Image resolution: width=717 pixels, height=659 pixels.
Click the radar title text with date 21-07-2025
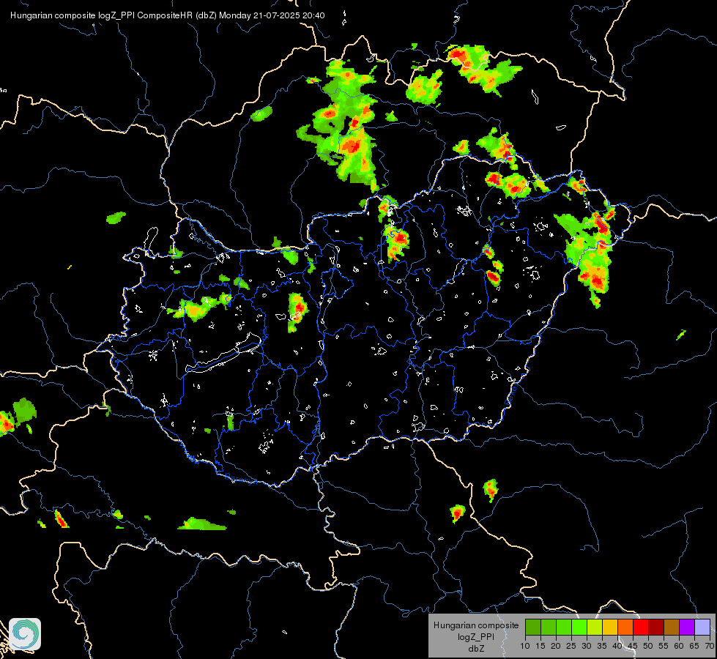168,15
